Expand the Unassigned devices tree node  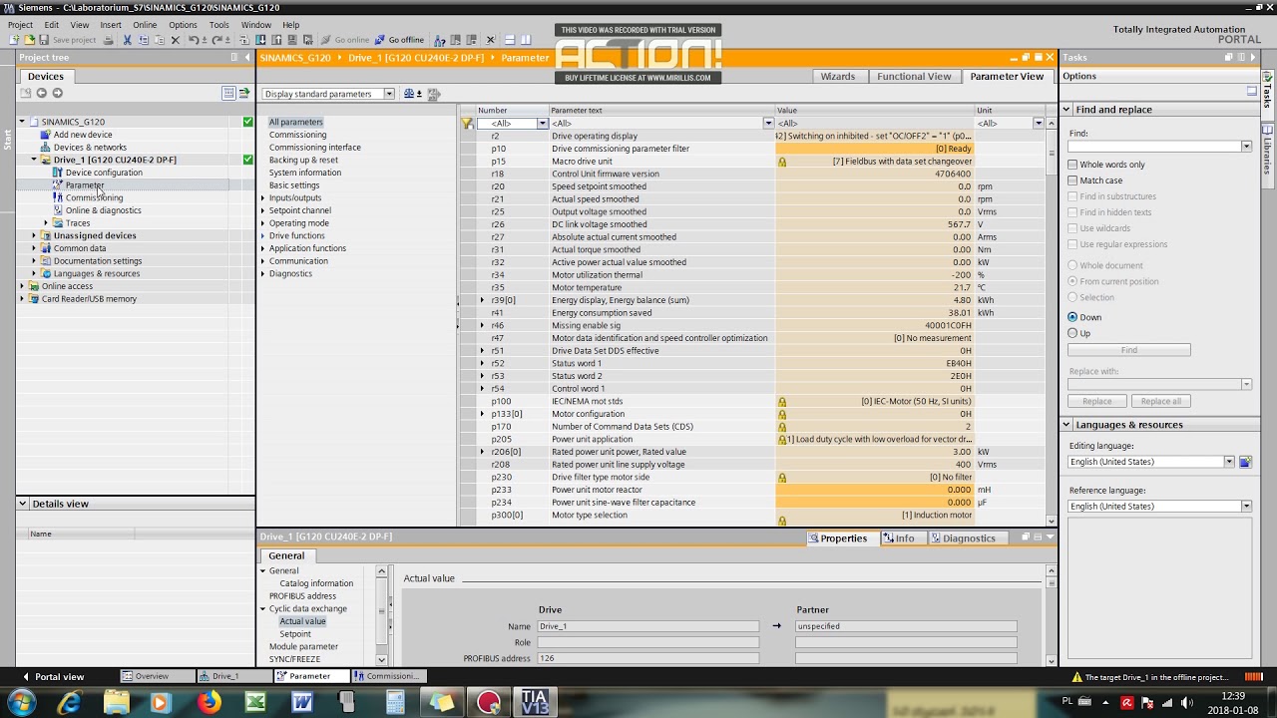(x=34, y=235)
